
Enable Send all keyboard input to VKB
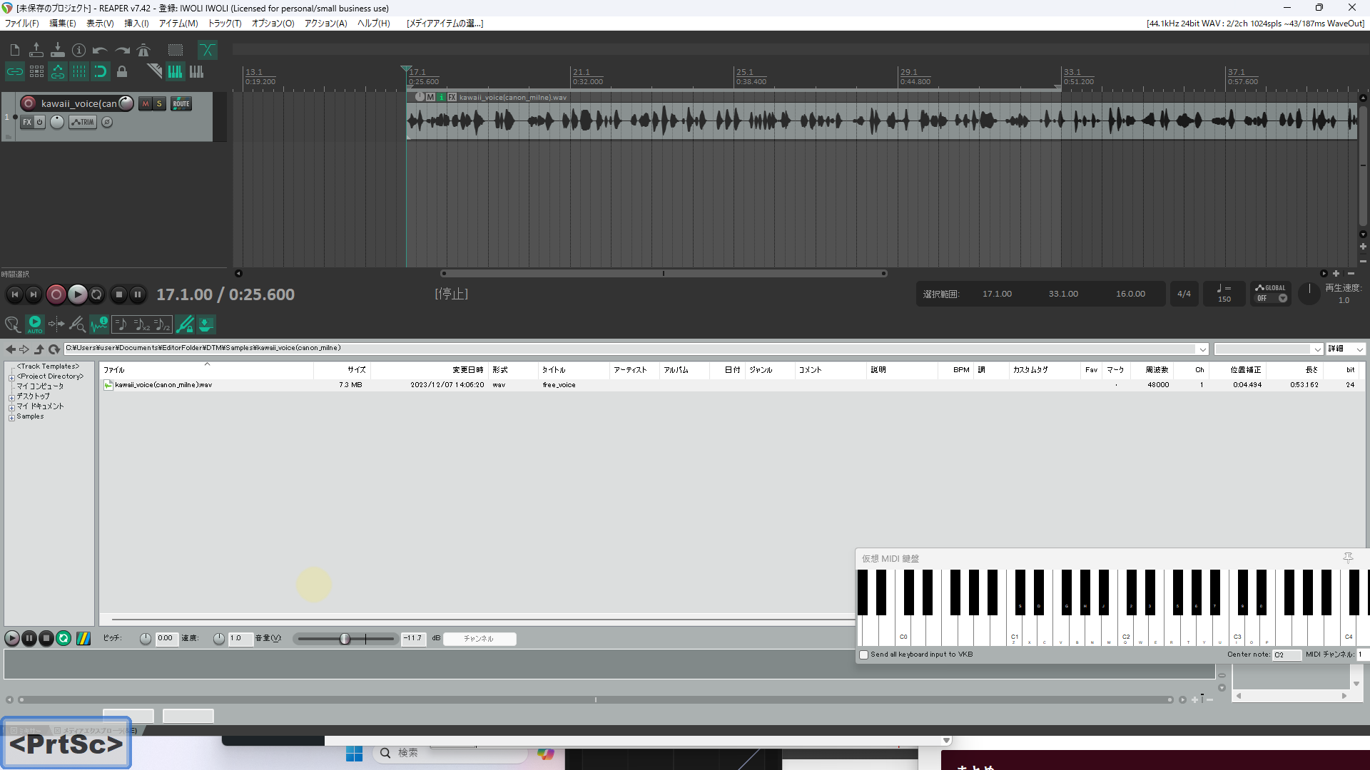(x=864, y=654)
